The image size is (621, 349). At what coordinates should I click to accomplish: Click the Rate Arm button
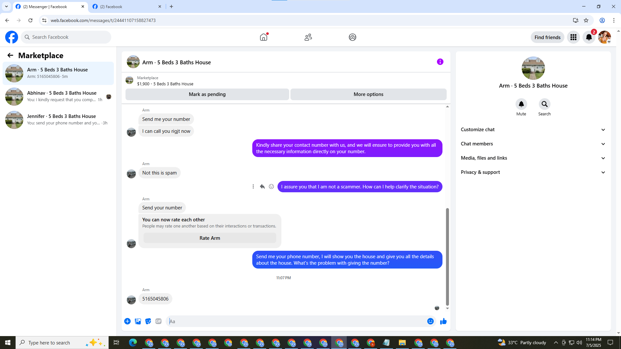point(210,238)
